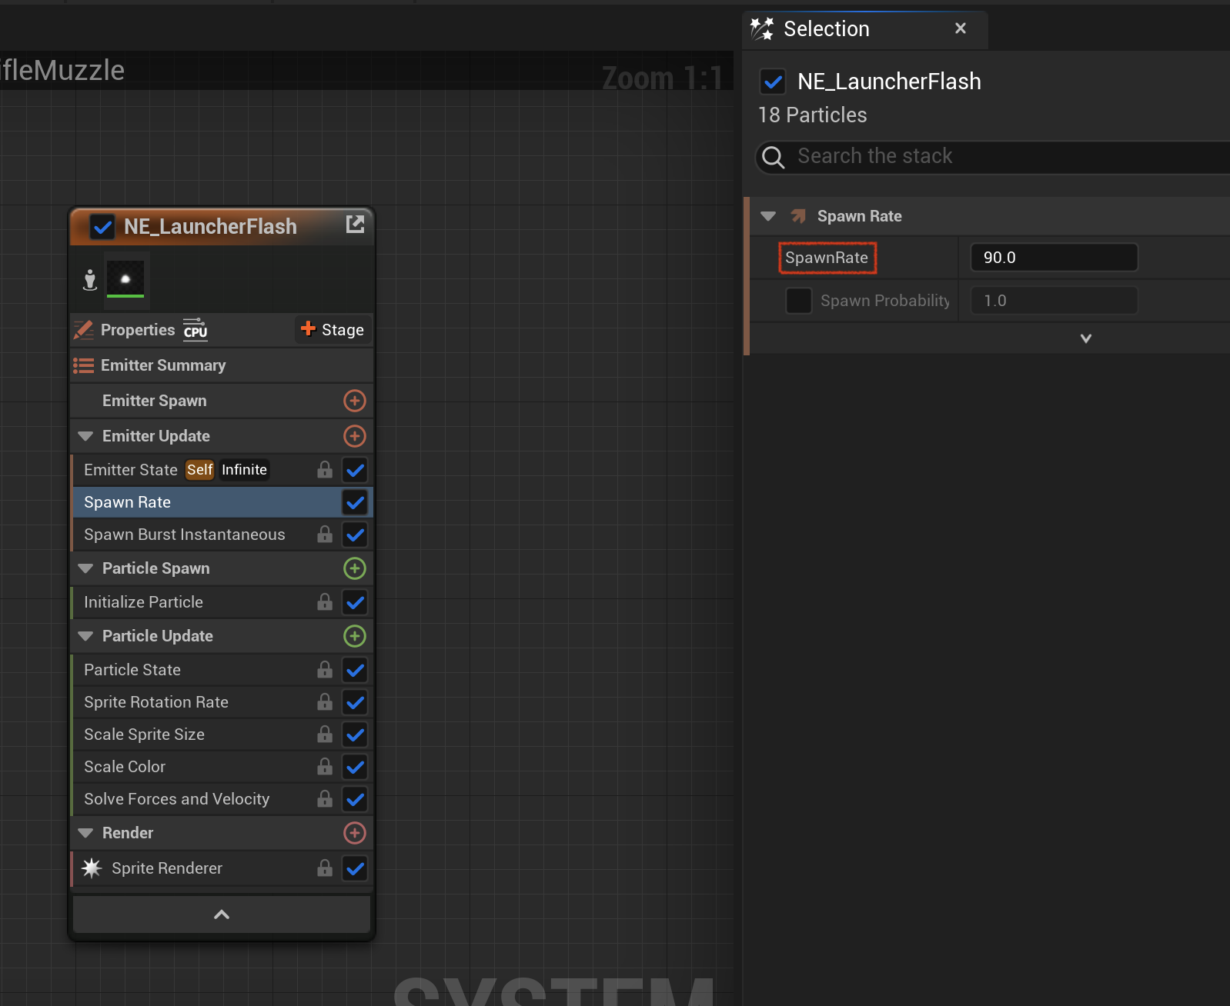Click lock icon on Emitter State

tap(325, 469)
